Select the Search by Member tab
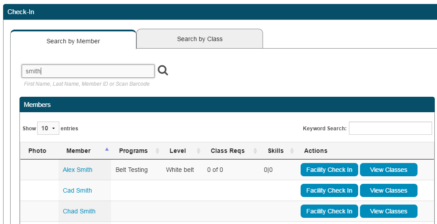The height and width of the screenshot is (224, 437). (73, 41)
